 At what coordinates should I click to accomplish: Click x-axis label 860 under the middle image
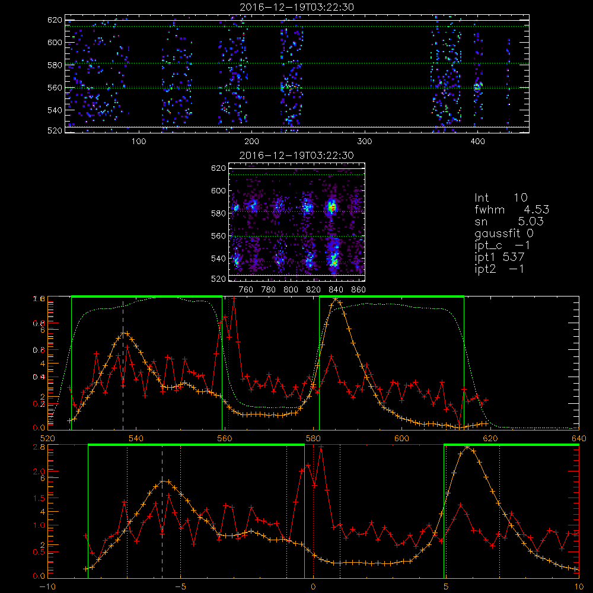(359, 290)
